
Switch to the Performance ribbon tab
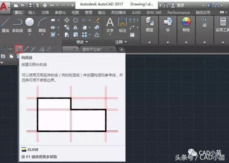[x=179, y=13]
